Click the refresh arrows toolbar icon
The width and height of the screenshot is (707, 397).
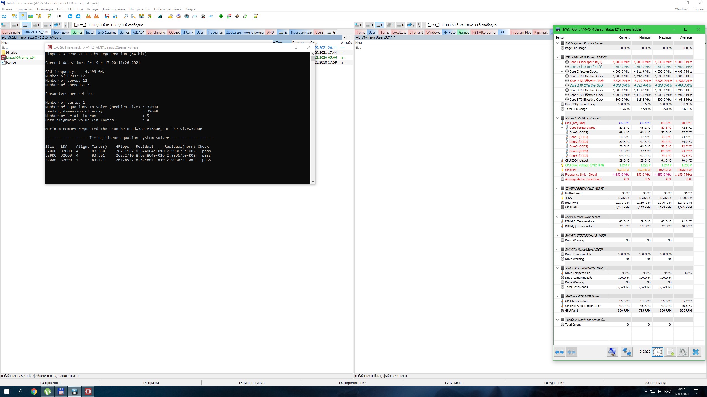coord(4,16)
